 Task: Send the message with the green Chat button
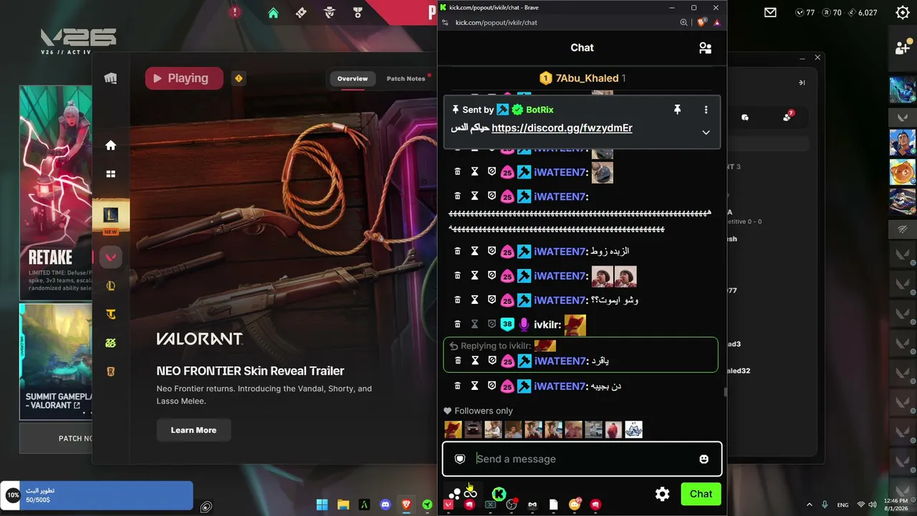point(701,494)
